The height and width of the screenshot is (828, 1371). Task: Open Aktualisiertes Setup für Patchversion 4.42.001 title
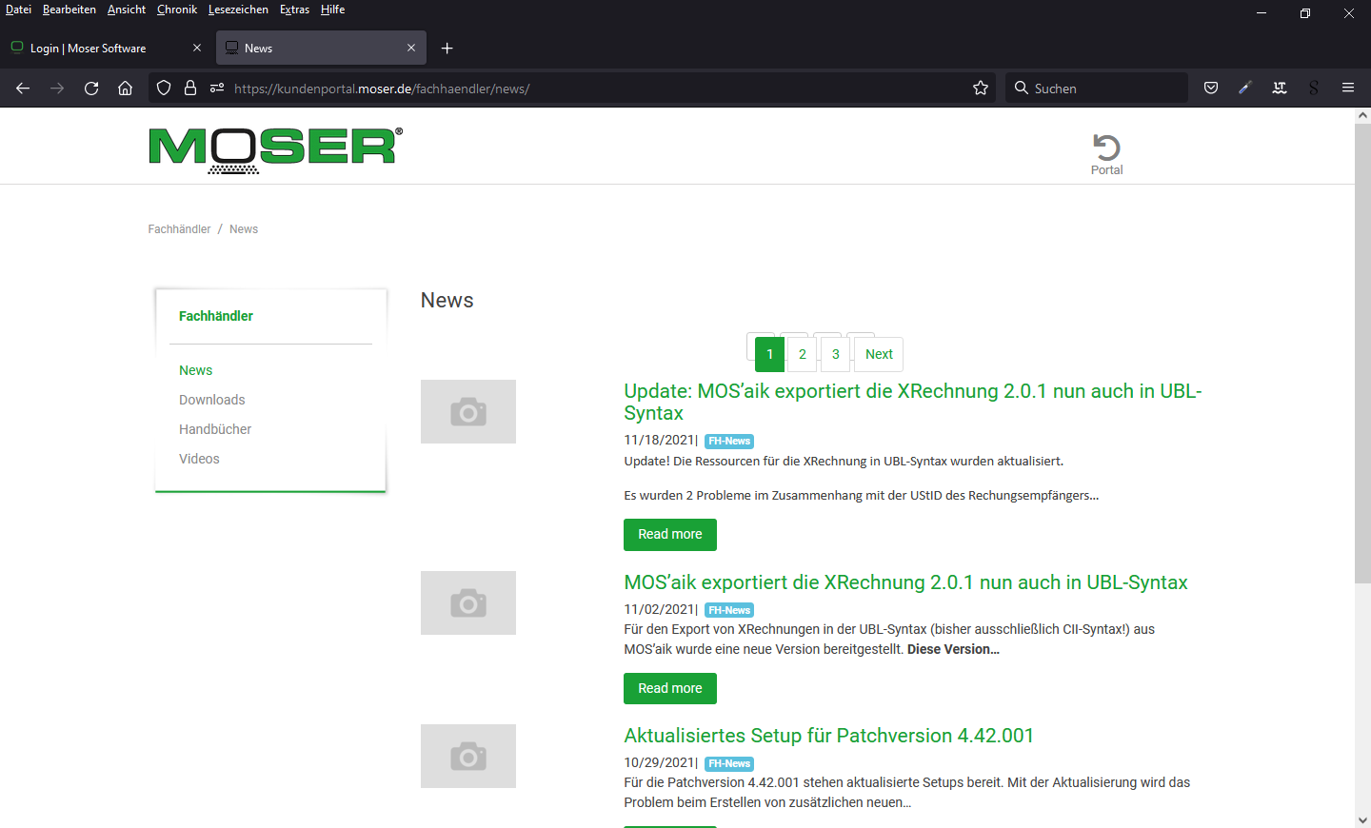coord(828,736)
